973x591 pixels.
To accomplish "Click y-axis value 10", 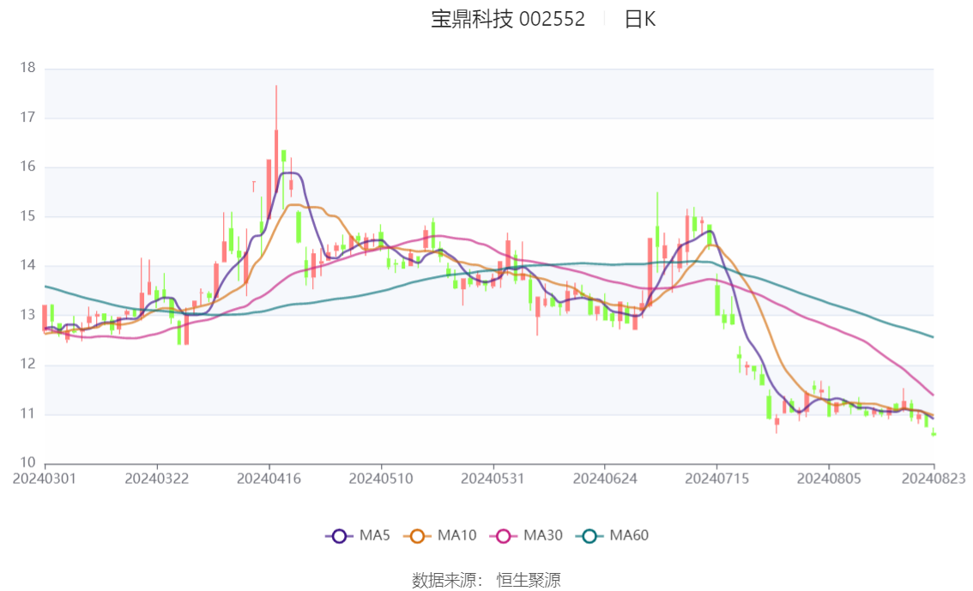I will [x=28, y=462].
